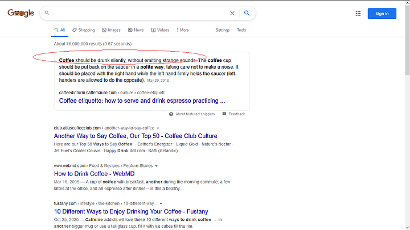Click the Feedback flag icon
This screenshot has width=410, height=230.
pos(224,114)
